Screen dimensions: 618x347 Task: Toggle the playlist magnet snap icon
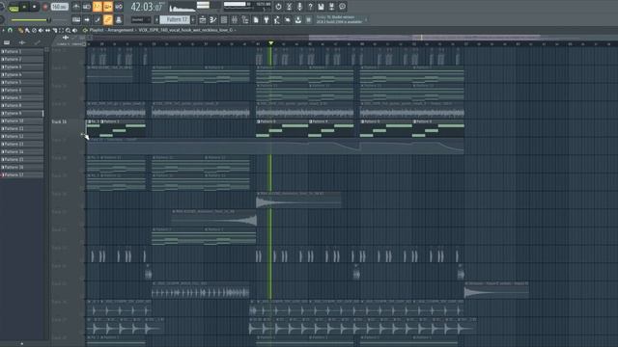11,30
